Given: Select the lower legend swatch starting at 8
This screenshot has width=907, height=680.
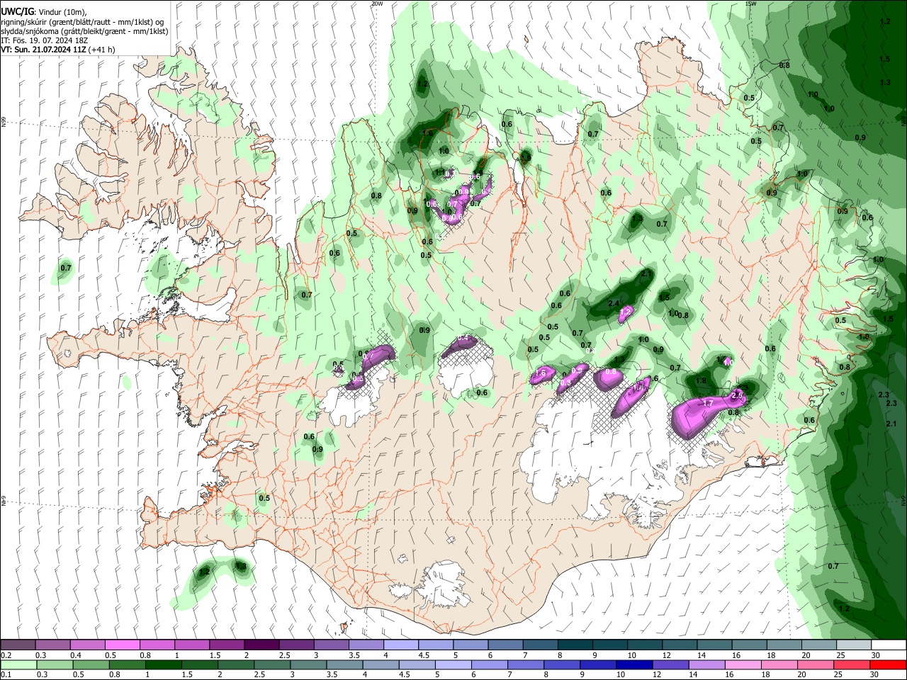Looking at the screenshot, I should (x=562, y=664).
